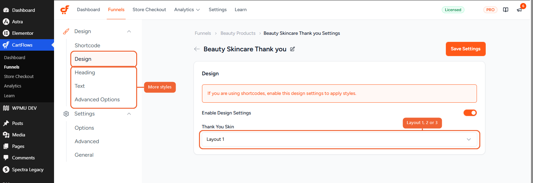Screen dimensions: 533x183
Task: Expand the Analytics dropdown in top nav
Action: coord(187,10)
